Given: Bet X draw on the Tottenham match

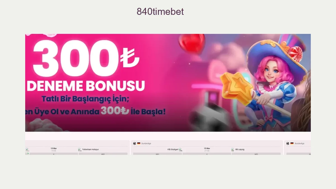Looking at the screenshot, I should click(x=54, y=154).
